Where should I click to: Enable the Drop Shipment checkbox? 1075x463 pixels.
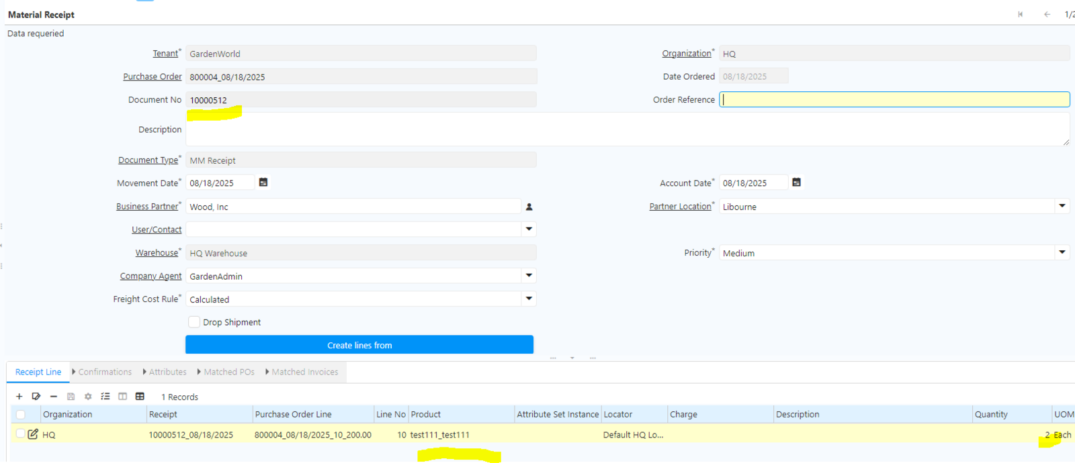pos(194,322)
